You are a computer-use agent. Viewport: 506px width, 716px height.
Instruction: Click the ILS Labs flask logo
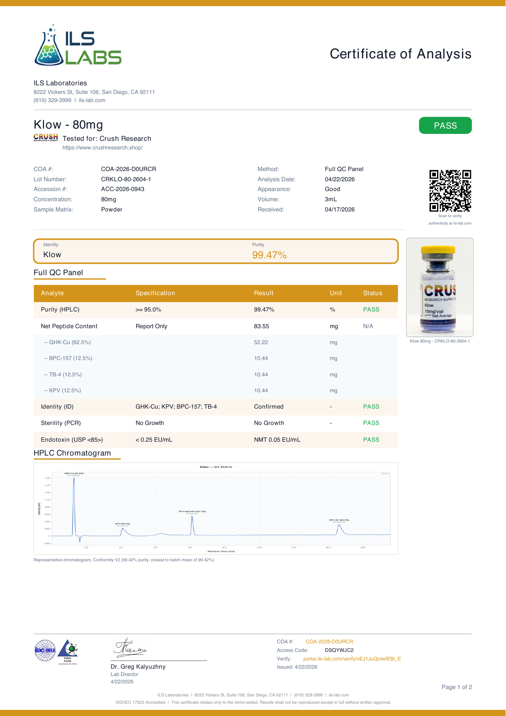pyautogui.click(x=77, y=45)
